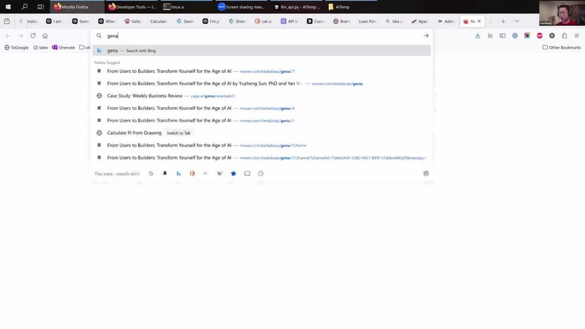Screen dimensions: 585x329
Task: Search in open Tabs icon
Action: click(x=247, y=174)
